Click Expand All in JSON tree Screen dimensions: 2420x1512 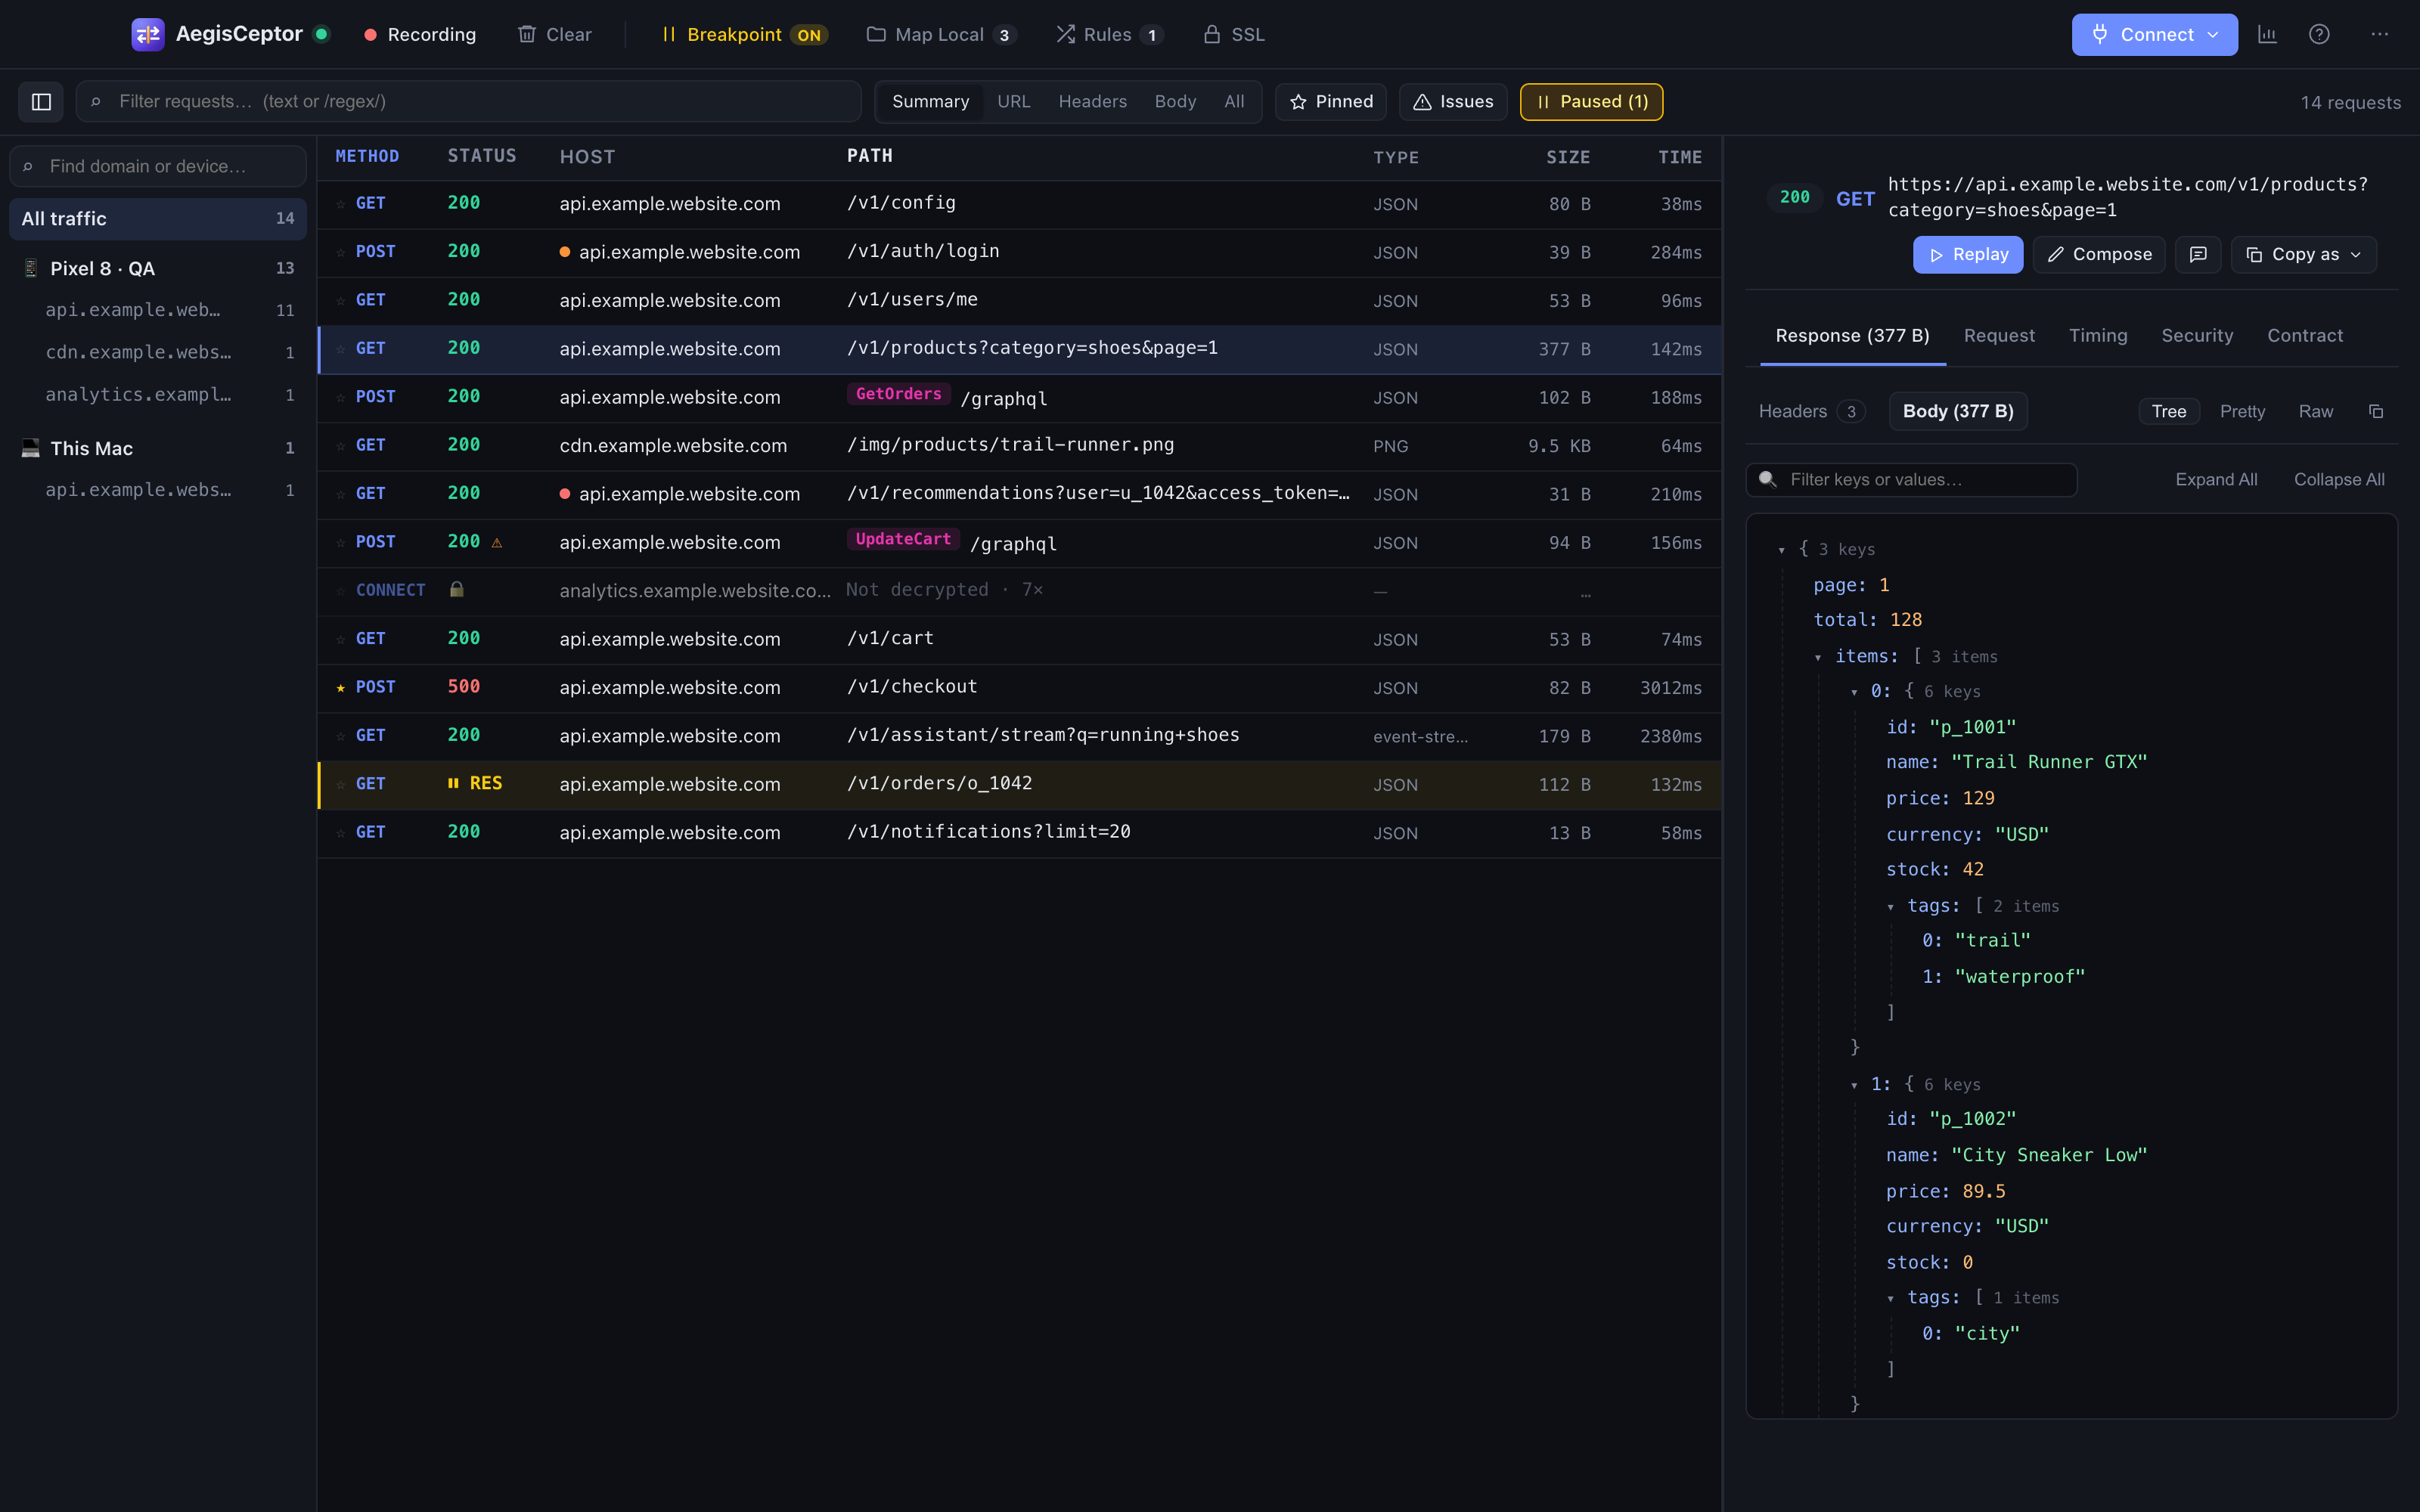(2216, 479)
